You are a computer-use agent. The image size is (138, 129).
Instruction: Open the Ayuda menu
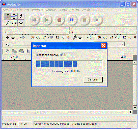click(86, 10)
